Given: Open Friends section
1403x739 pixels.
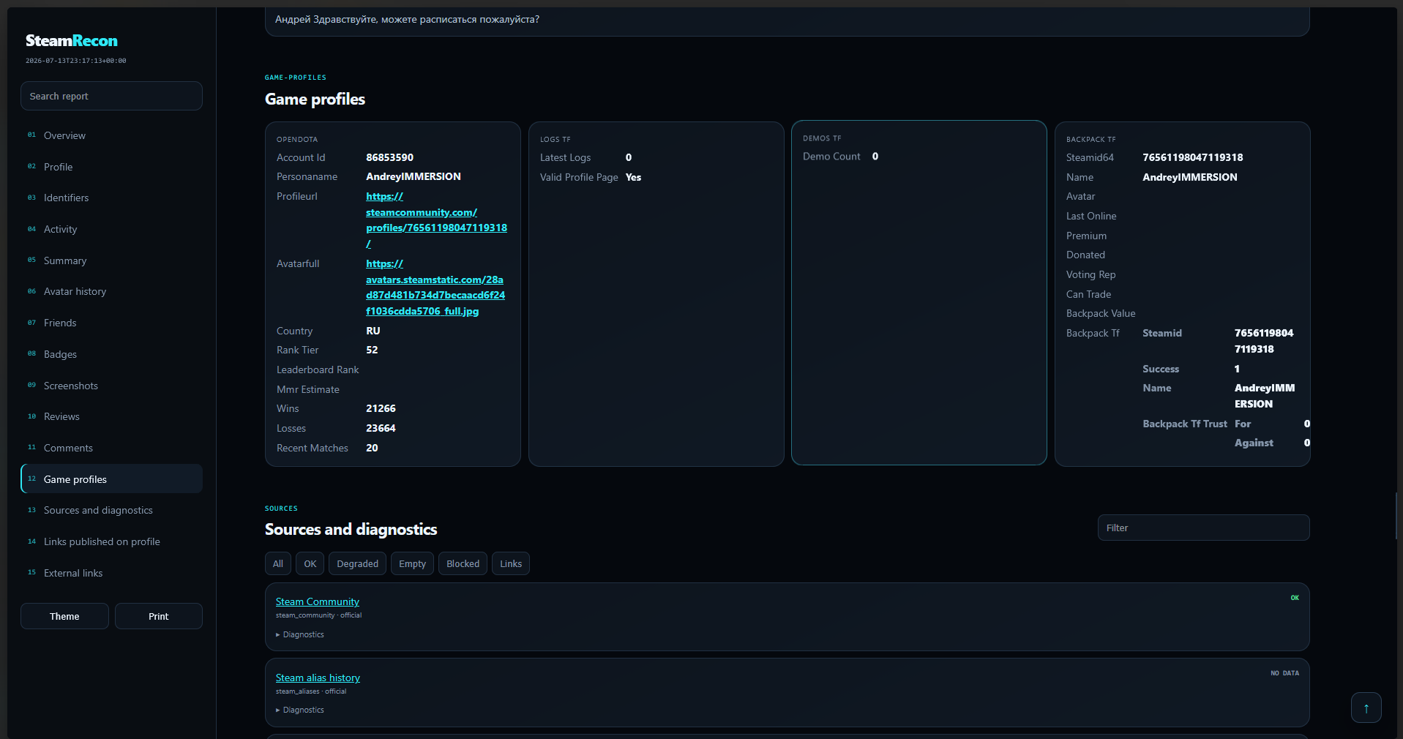Looking at the screenshot, I should 111,323.
